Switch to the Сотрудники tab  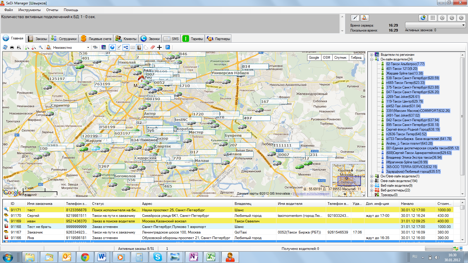64,39
